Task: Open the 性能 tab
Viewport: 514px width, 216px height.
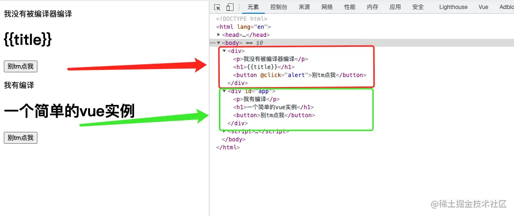Action: point(350,7)
